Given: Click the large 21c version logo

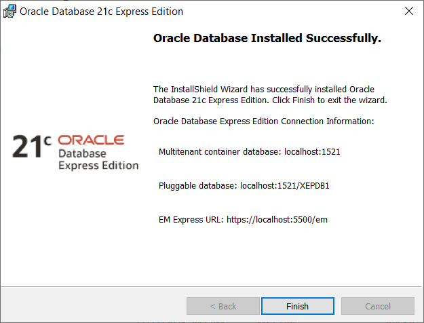Looking at the screenshot, I should [31, 147].
